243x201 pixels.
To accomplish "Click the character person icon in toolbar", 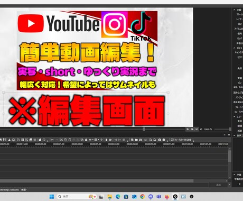I will pyautogui.click(x=9, y=140).
